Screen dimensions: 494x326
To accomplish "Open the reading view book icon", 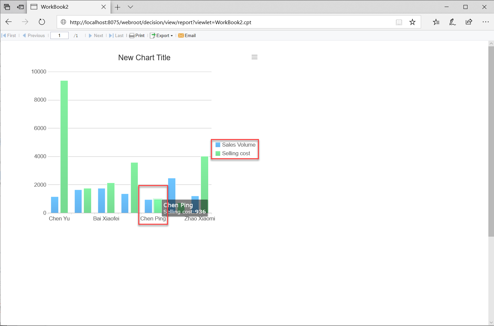I will (x=399, y=22).
